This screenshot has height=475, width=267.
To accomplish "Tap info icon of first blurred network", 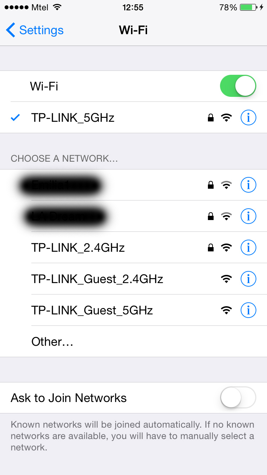I will pos(248,184).
